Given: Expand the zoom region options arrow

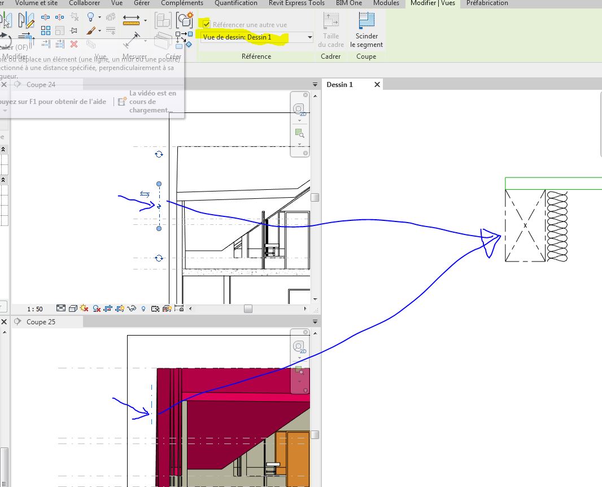Looking at the screenshot, I should tap(299, 144).
